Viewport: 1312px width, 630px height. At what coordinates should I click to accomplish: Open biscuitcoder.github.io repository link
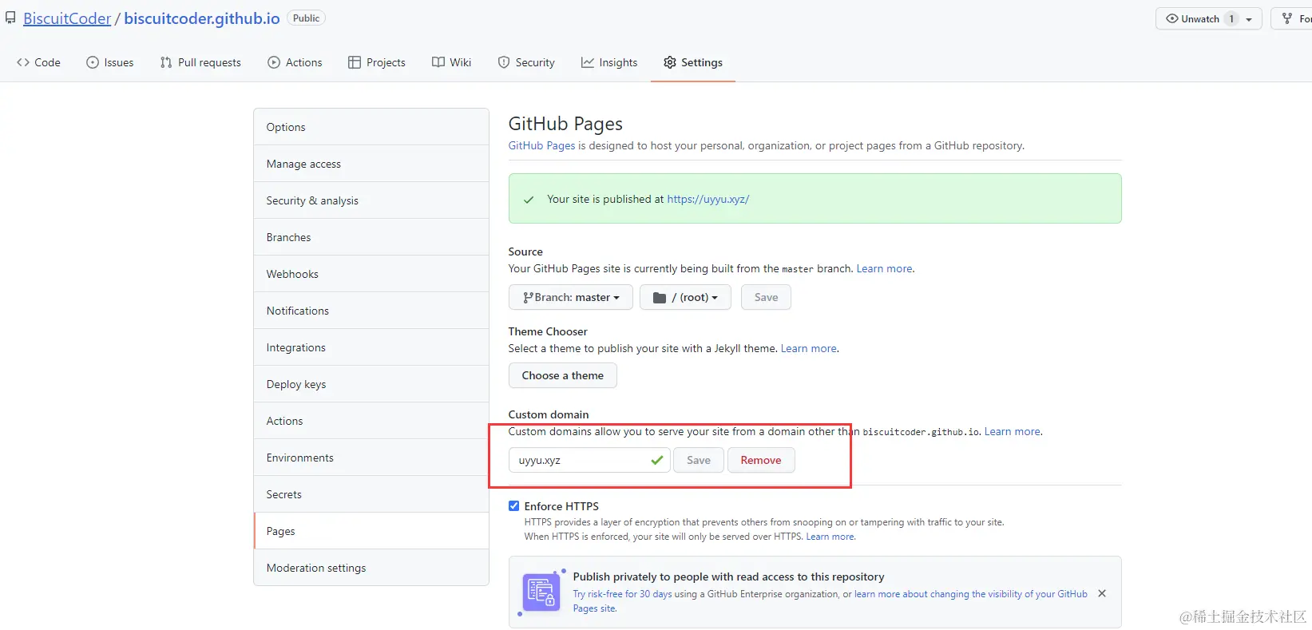tap(202, 18)
